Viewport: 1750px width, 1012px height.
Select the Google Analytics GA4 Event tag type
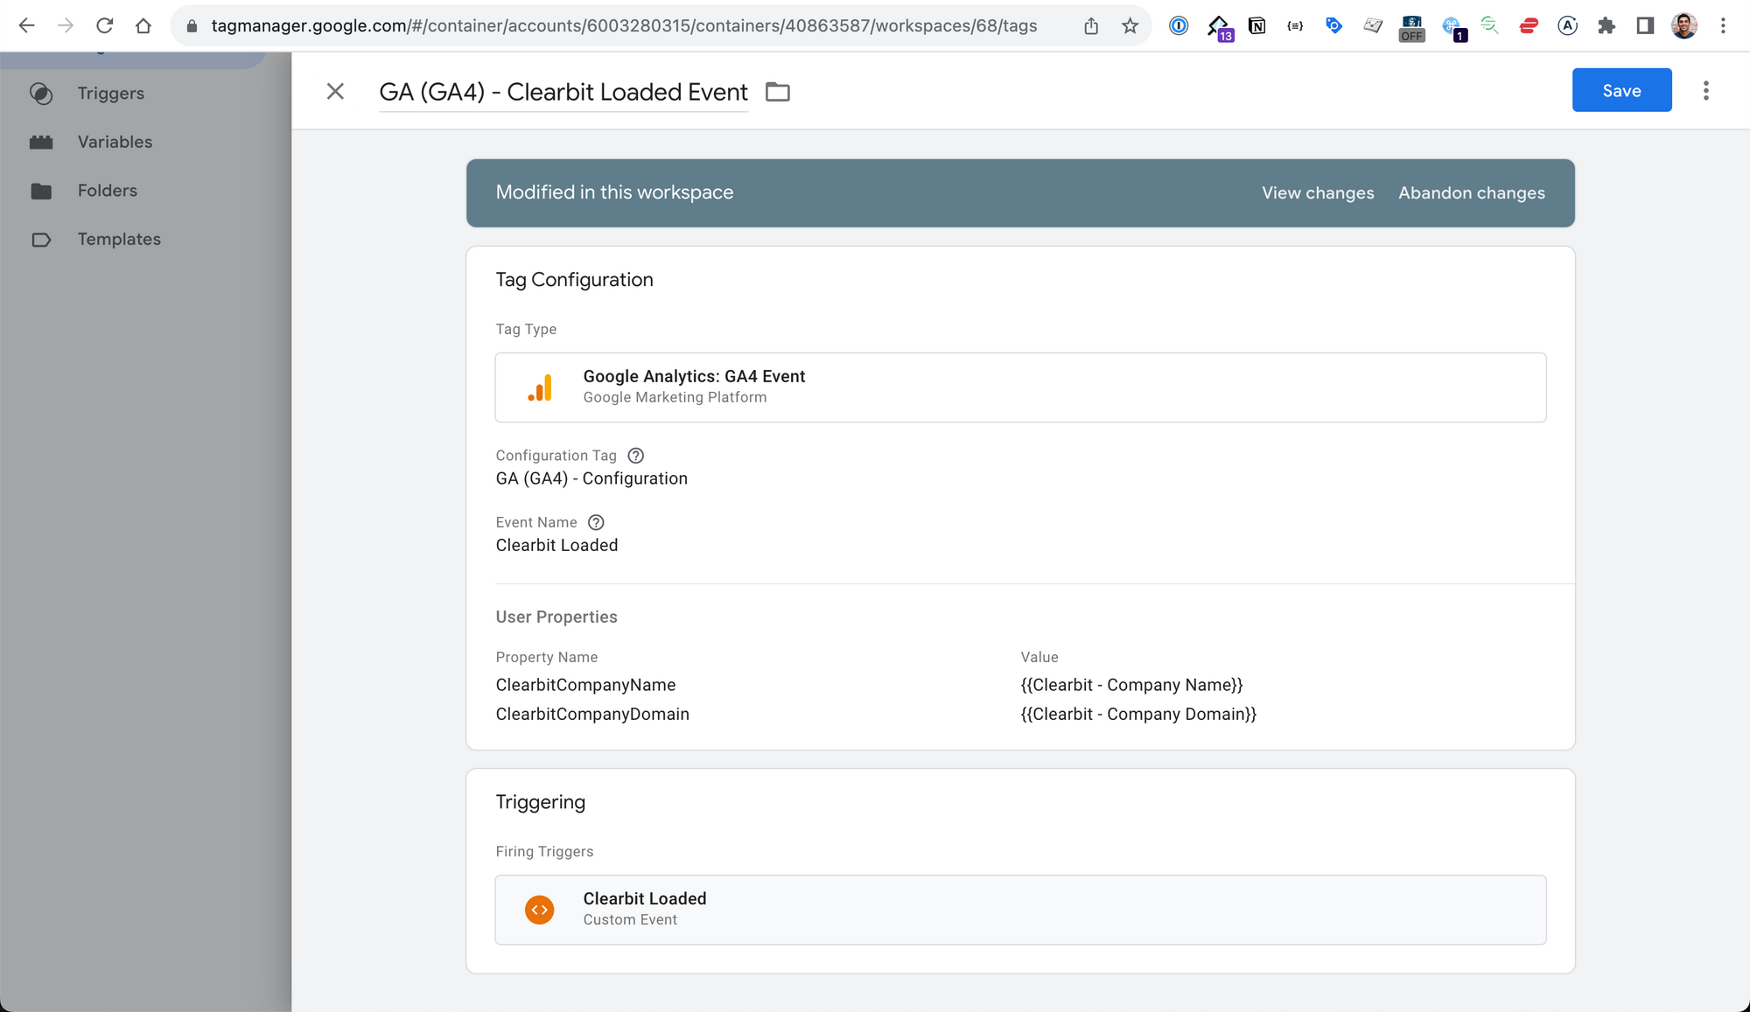pyautogui.click(x=1020, y=387)
